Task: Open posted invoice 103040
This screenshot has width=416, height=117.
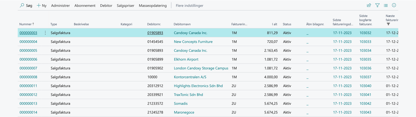Action: click(365, 86)
